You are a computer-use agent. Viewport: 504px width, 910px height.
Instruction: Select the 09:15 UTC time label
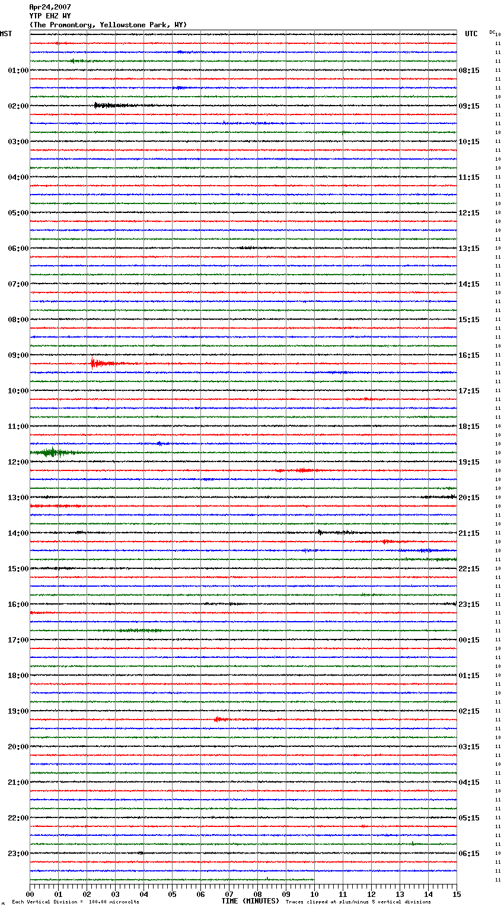(x=469, y=106)
